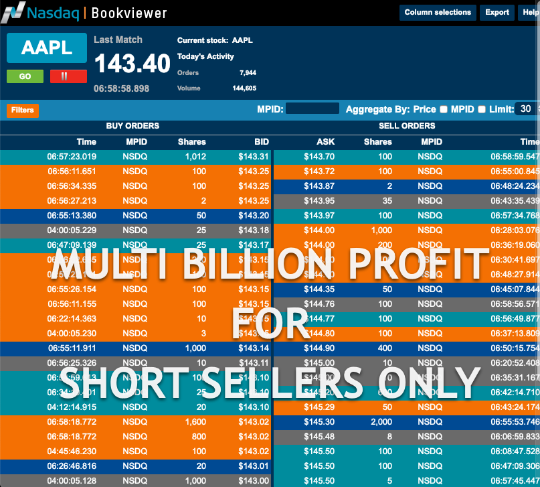The height and width of the screenshot is (487, 540).
Task: Click the Nasdaq logo icon
Action: pos(13,13)
